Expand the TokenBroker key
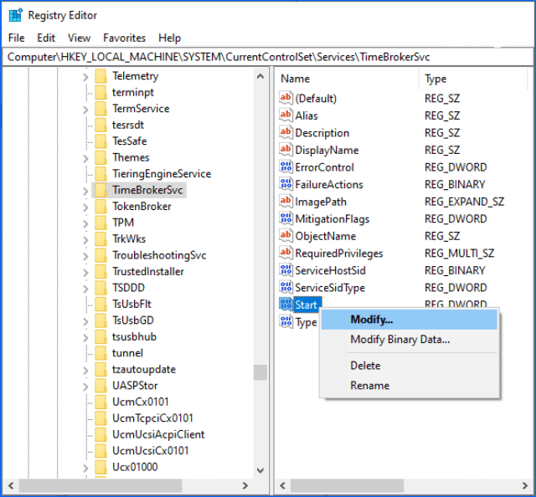This screenshot has height=497, width=536. point(85,208)
